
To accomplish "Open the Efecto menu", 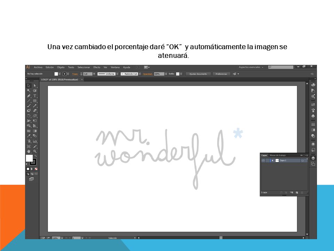I will coord(97,67).
